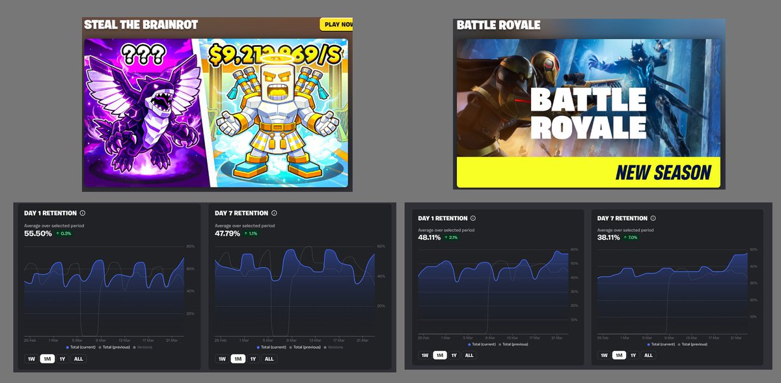Click the green 2.1% change badge
Image resolution: width=781 pixels, height=383 pixels.
coord(452,238)
